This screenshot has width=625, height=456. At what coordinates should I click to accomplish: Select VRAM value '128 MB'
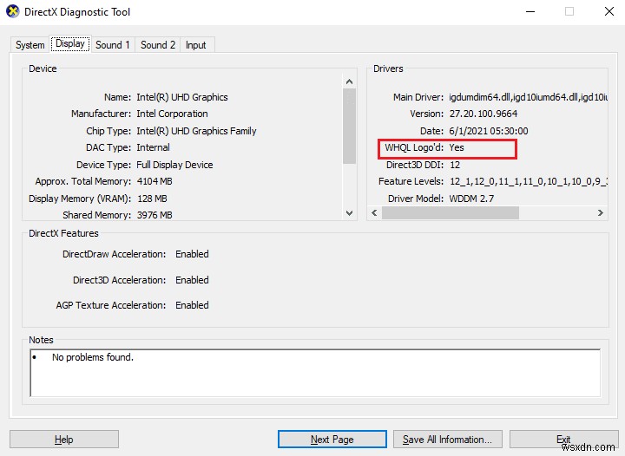(152, 199)
